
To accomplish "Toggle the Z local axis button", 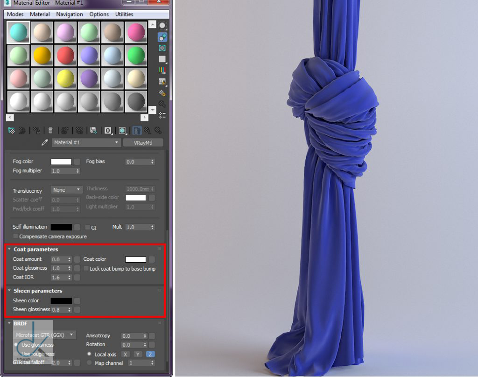I will tap(150, 354).
